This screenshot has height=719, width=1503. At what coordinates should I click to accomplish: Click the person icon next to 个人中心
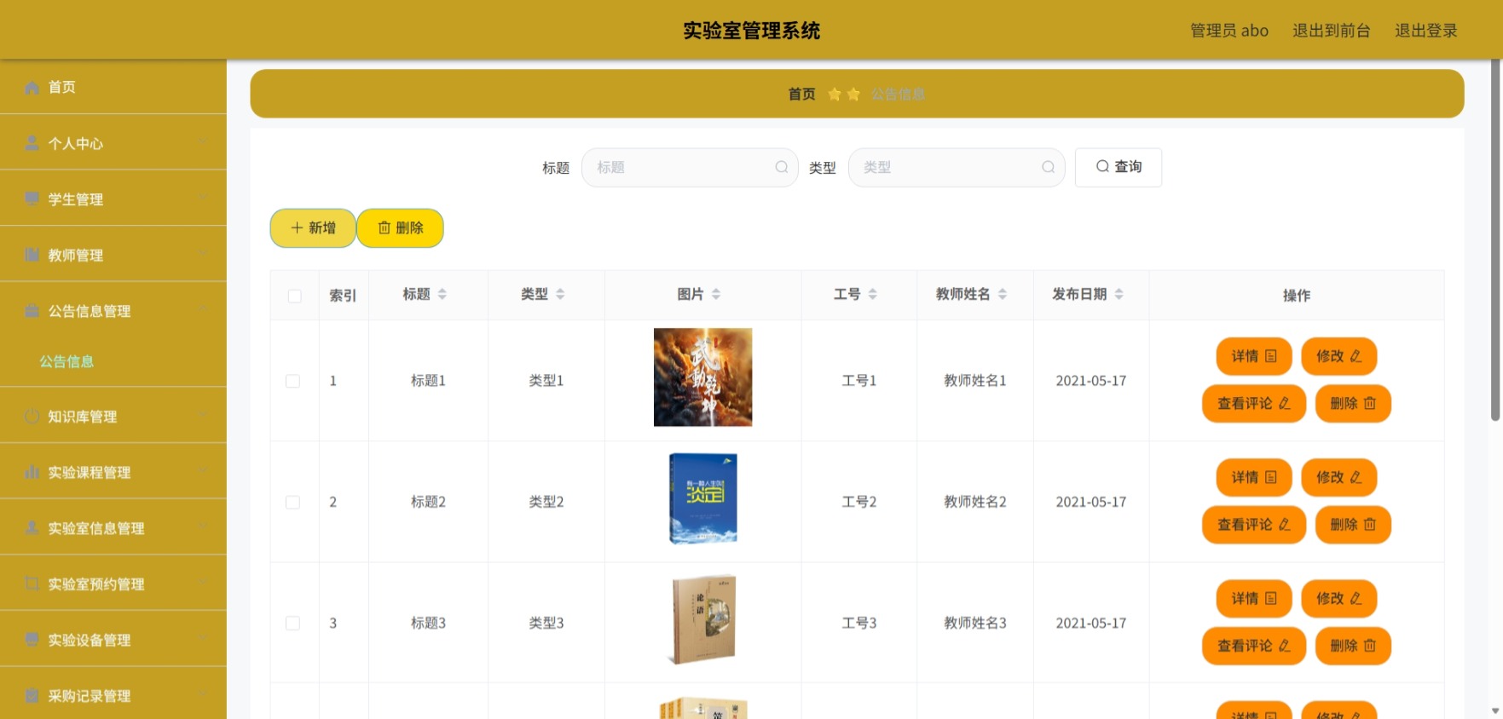coord(32,143)
